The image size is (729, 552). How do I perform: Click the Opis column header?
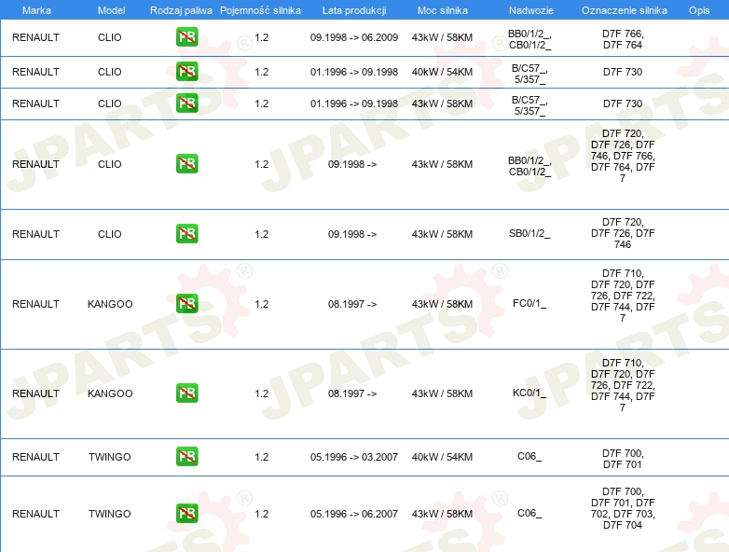(699, 10)
